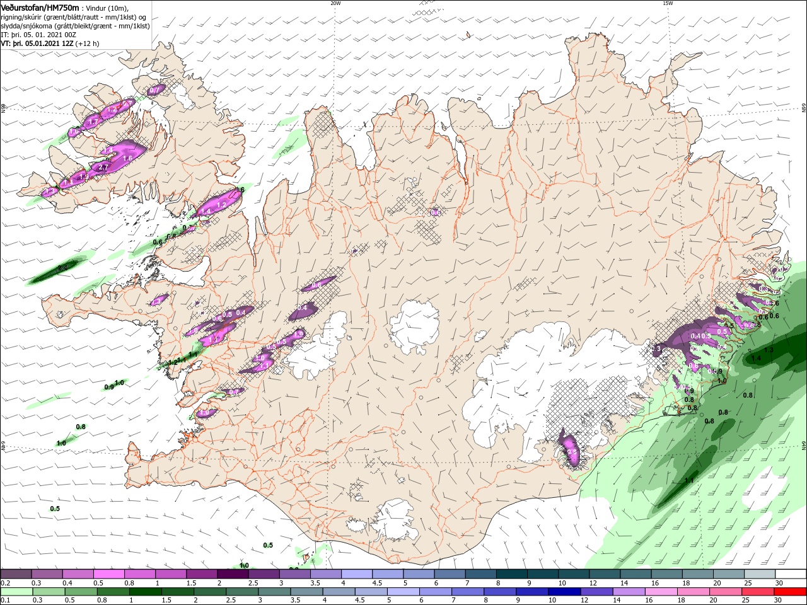Pick the medium green 0.5 swatch in lower scale

(81, 592)
